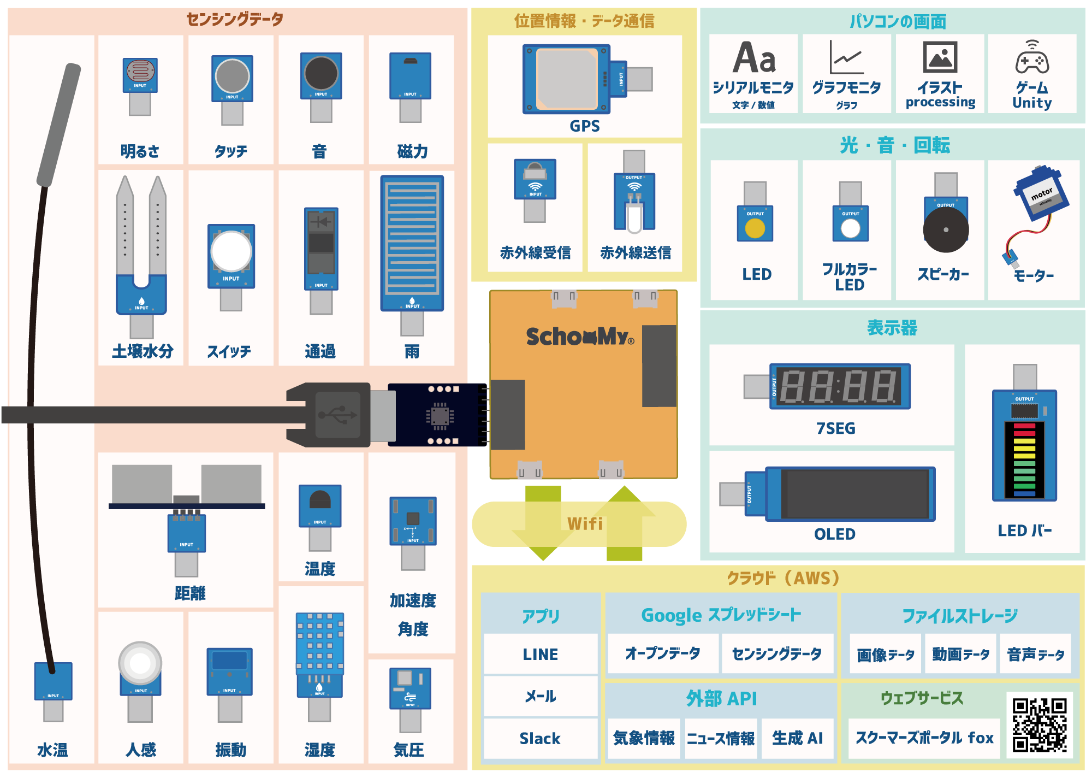Open スクーマーズポータル fox link
Screen dimensions: 1092x772
pos(924,739)
